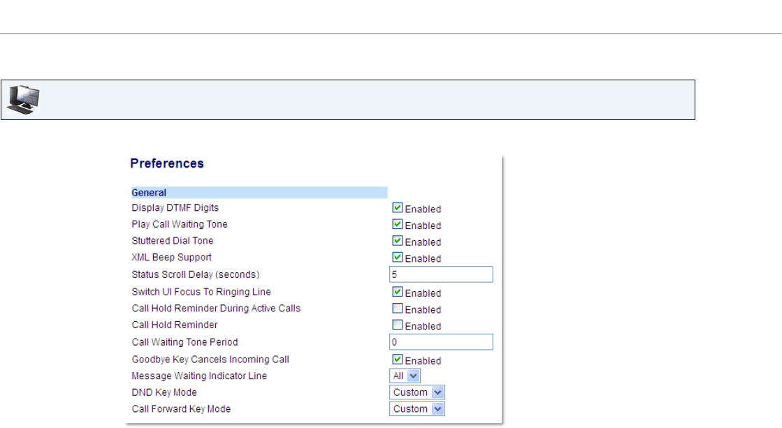The height and width of the screenshot is (428, 782).
Task: Open Message Waiting Indicator Line dropdown
Action: pos(405,376)
